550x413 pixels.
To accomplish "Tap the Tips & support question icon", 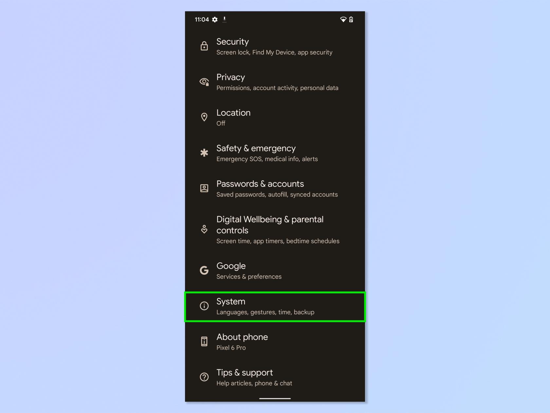I will pos(204,377).
